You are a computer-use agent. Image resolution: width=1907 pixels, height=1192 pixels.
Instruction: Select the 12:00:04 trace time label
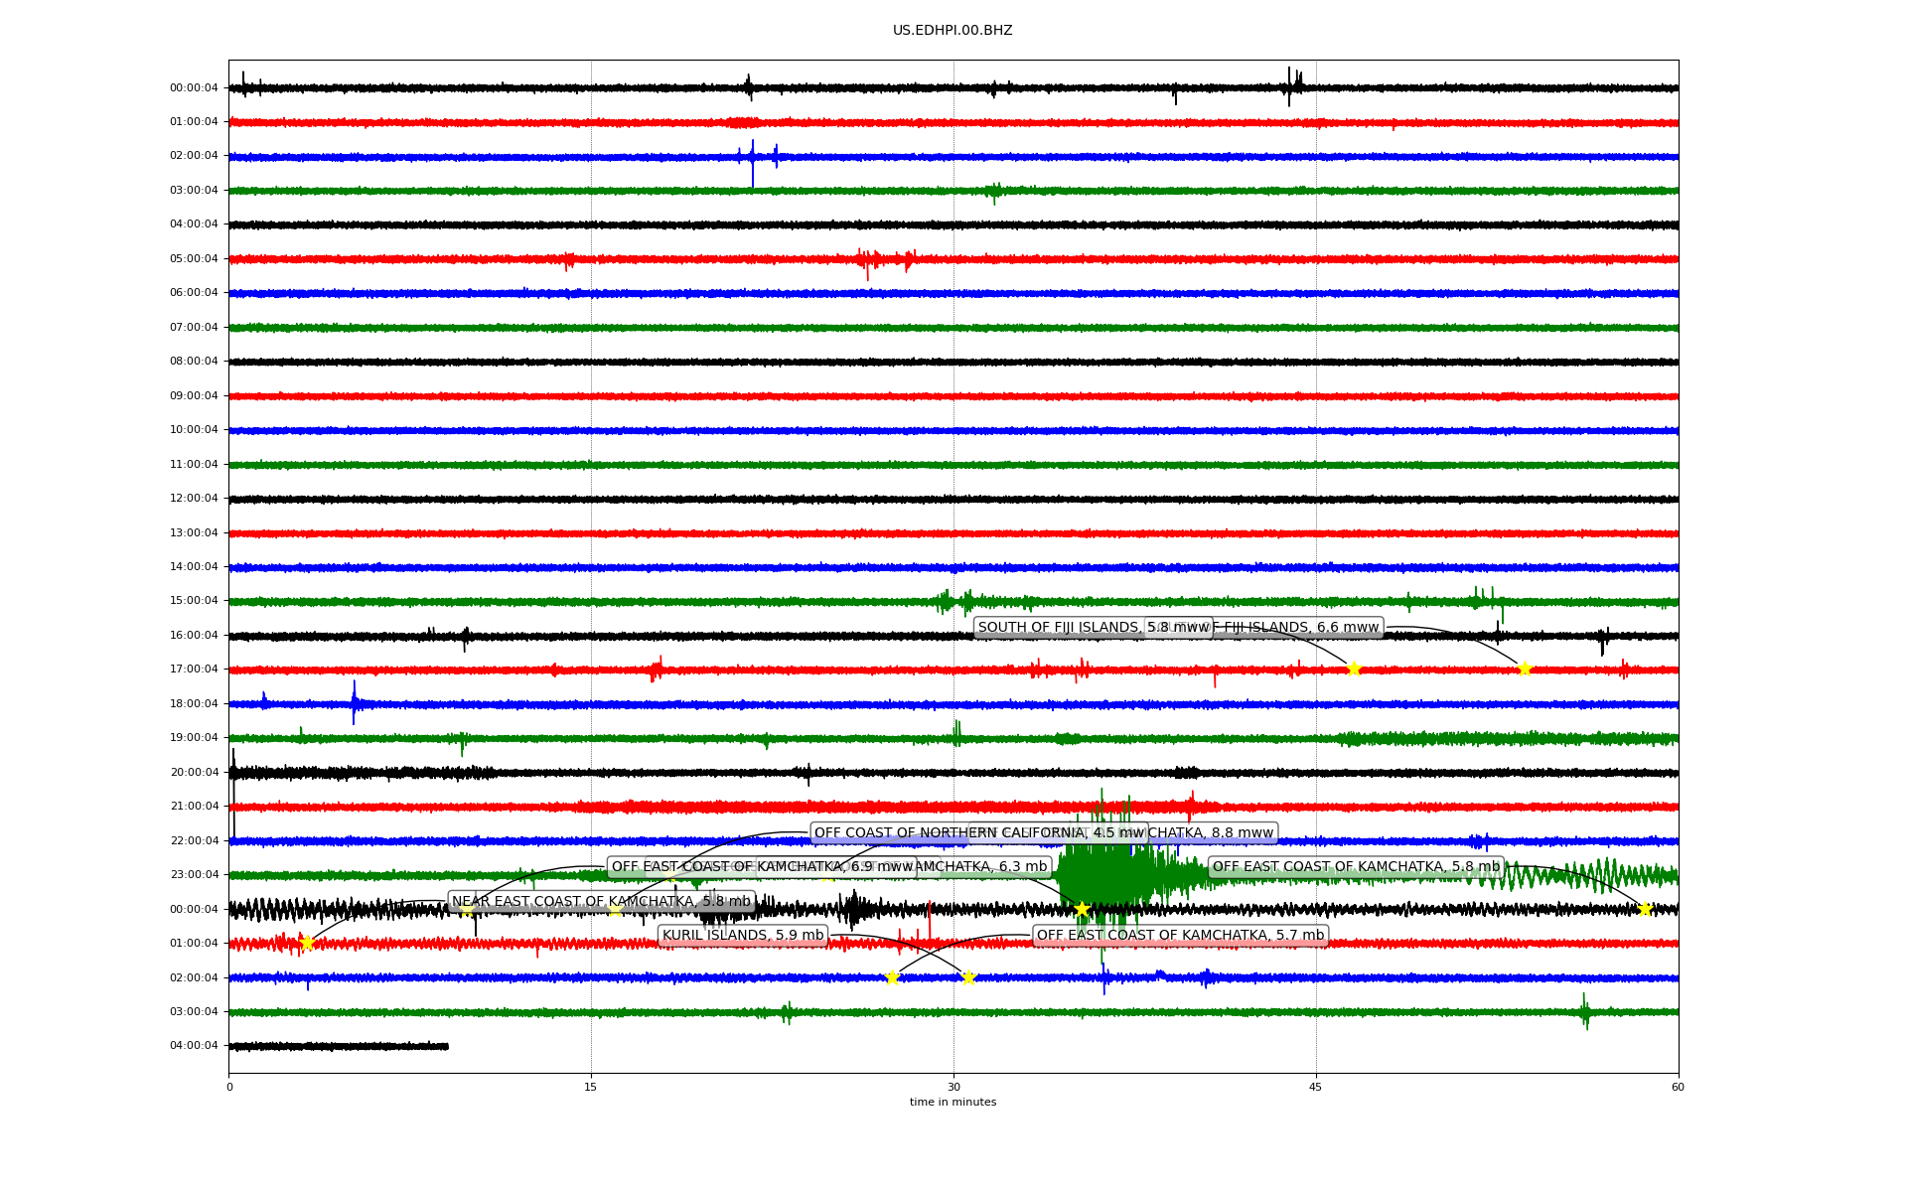point(194,499)
